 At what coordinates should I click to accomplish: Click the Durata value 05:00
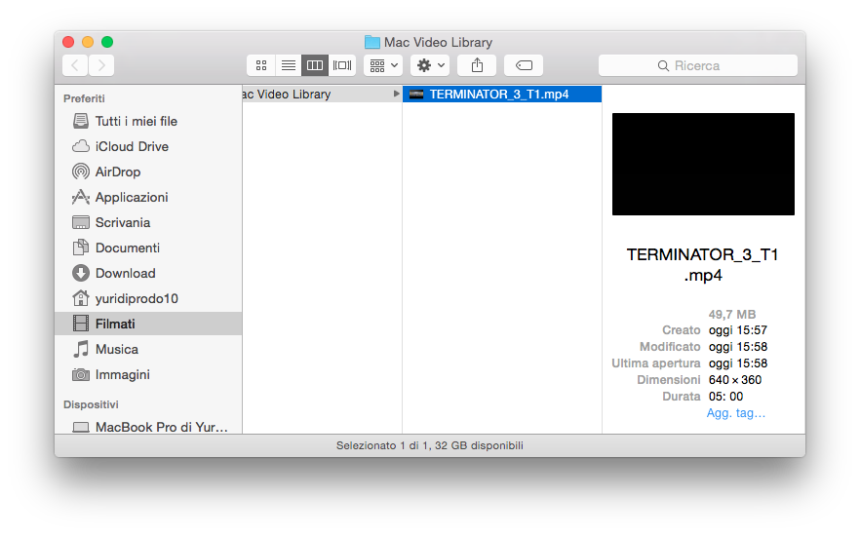(725, 397)
